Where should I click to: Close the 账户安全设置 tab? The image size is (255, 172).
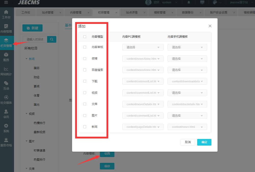[x=234, y=12]
